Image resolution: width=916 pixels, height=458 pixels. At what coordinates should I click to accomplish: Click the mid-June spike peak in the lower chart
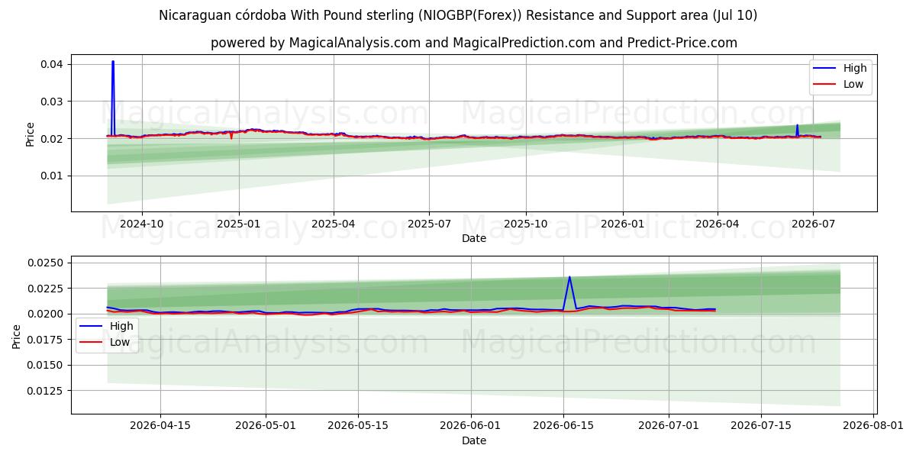pyautogui.click(x=569, y=277)
